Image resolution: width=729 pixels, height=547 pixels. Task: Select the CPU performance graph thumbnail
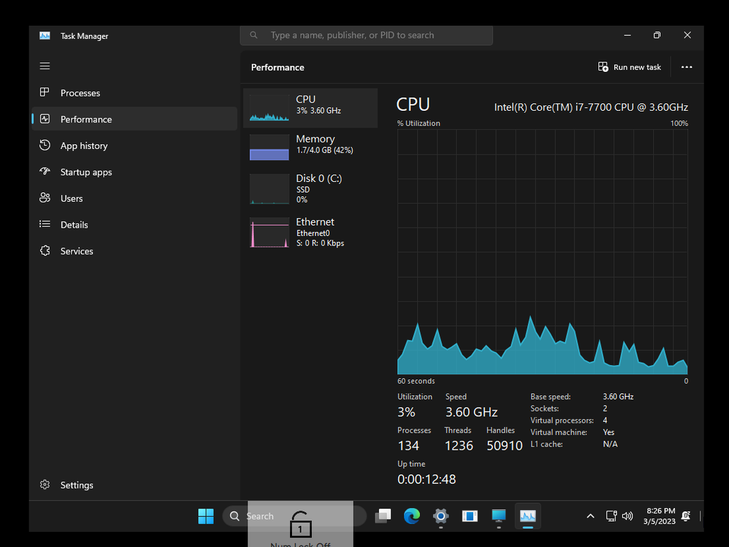pyautogui.click(x=269, y=108)
